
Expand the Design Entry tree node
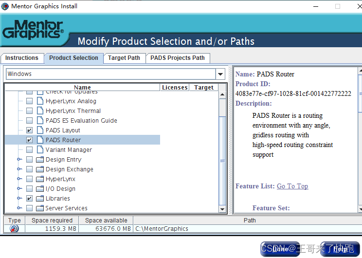[x=19, y=159]
